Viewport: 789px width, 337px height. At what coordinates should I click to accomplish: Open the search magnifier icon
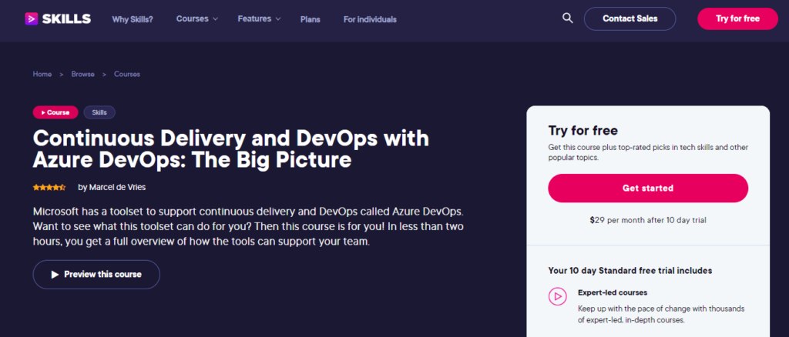point(568,18)
